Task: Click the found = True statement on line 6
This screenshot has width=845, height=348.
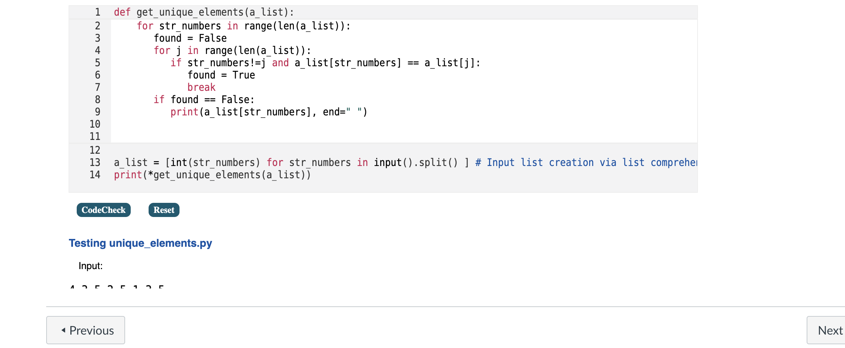Action: click(x=222, y=75)
